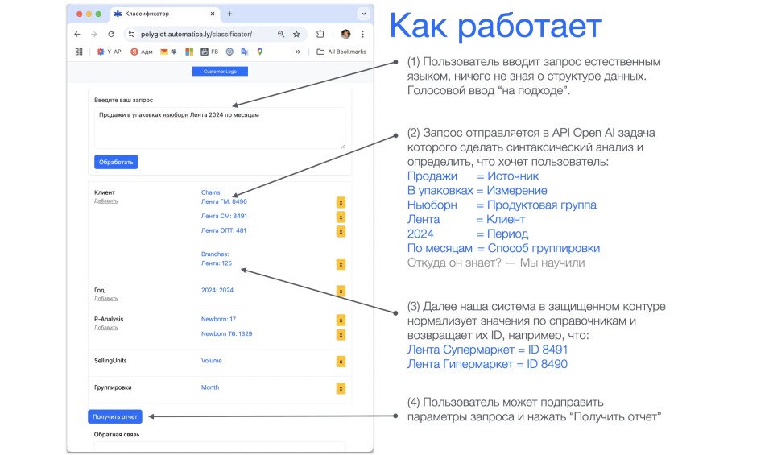The height and width of the screenshot is (455, 773).
Task: Remove the Month grouping
Action: [x=341, y=388]
